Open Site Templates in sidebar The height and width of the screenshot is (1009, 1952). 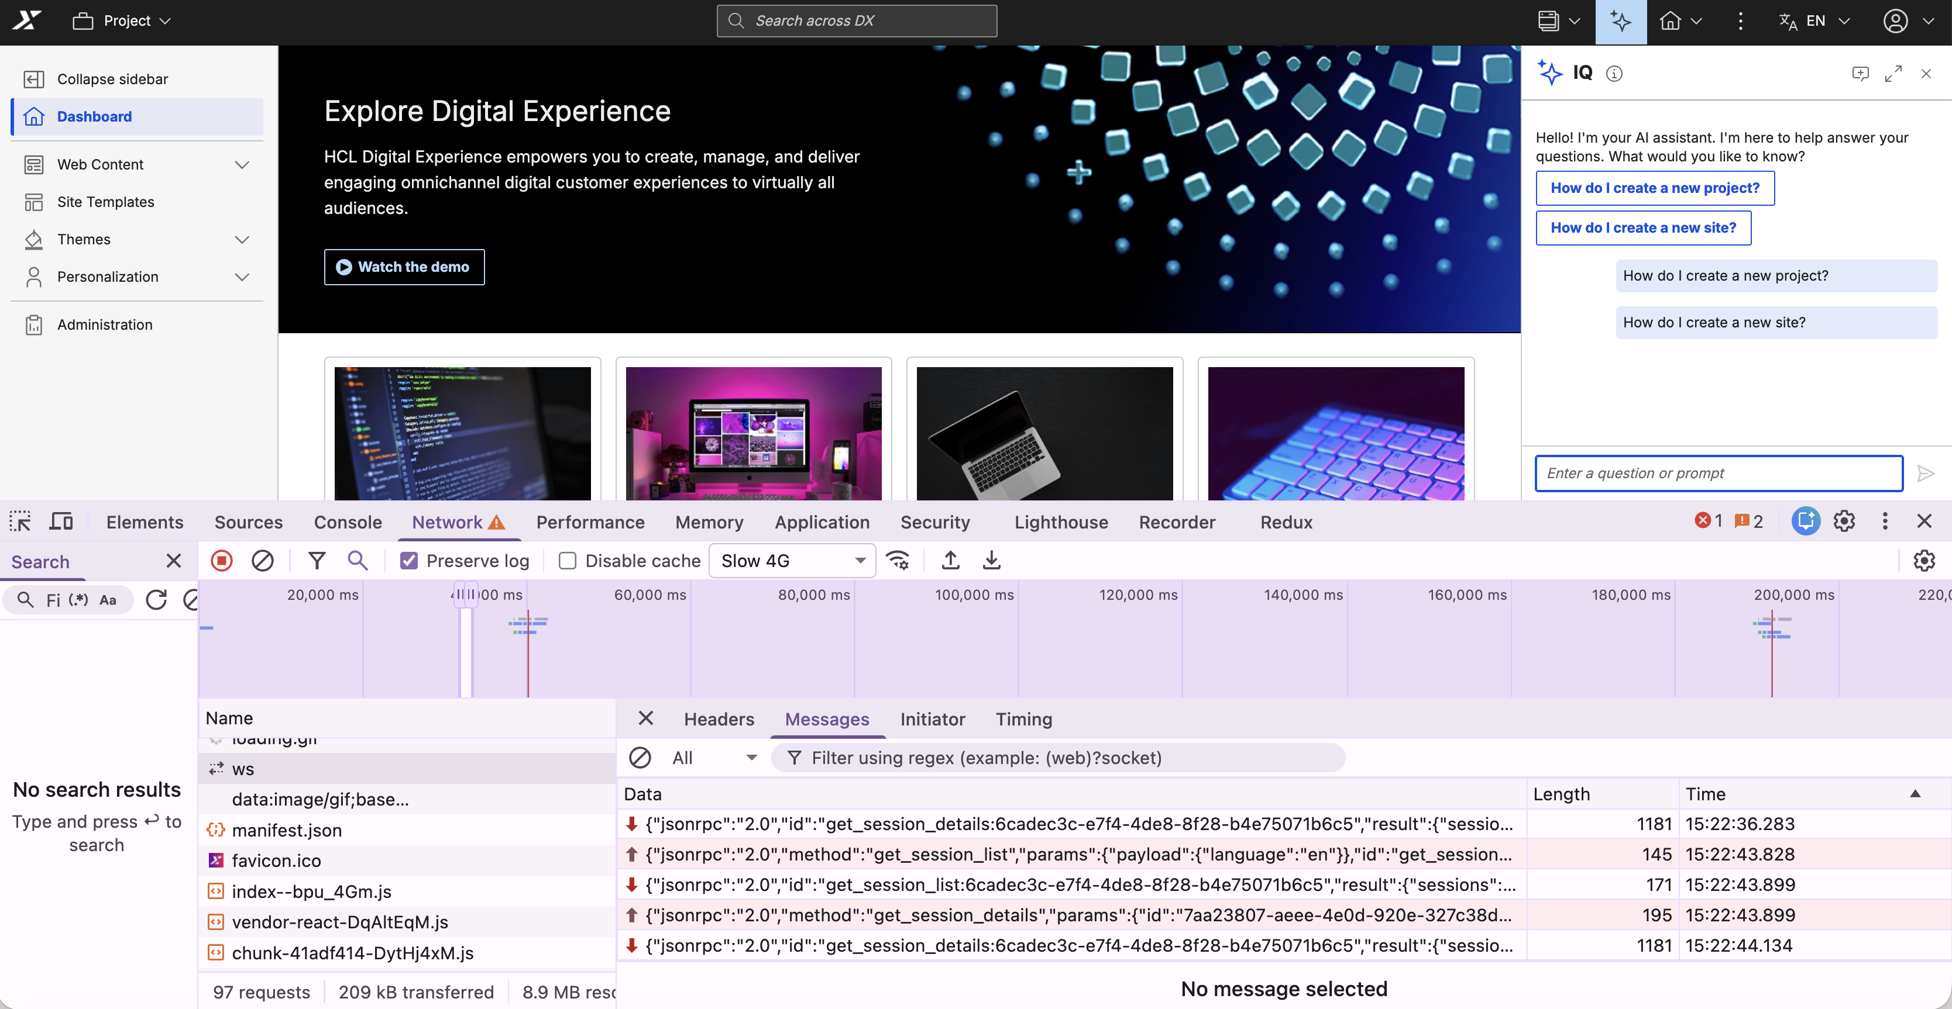tap(137, 202)
